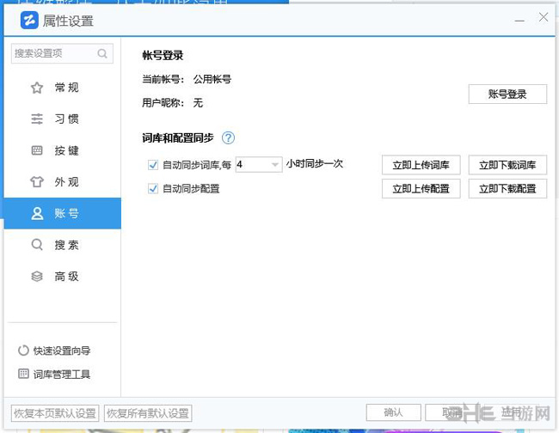
Task: Confirm settings with 确认 button
Action: 393,412
